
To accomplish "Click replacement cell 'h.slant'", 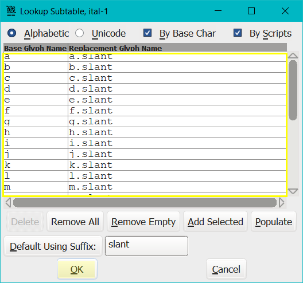I will (177, 132).
